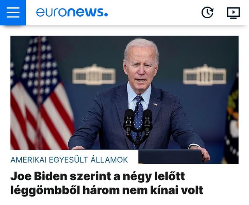Open the hamburger navigation menu
The height and width of the screenshot is (205, 249).
coord(13,12)
